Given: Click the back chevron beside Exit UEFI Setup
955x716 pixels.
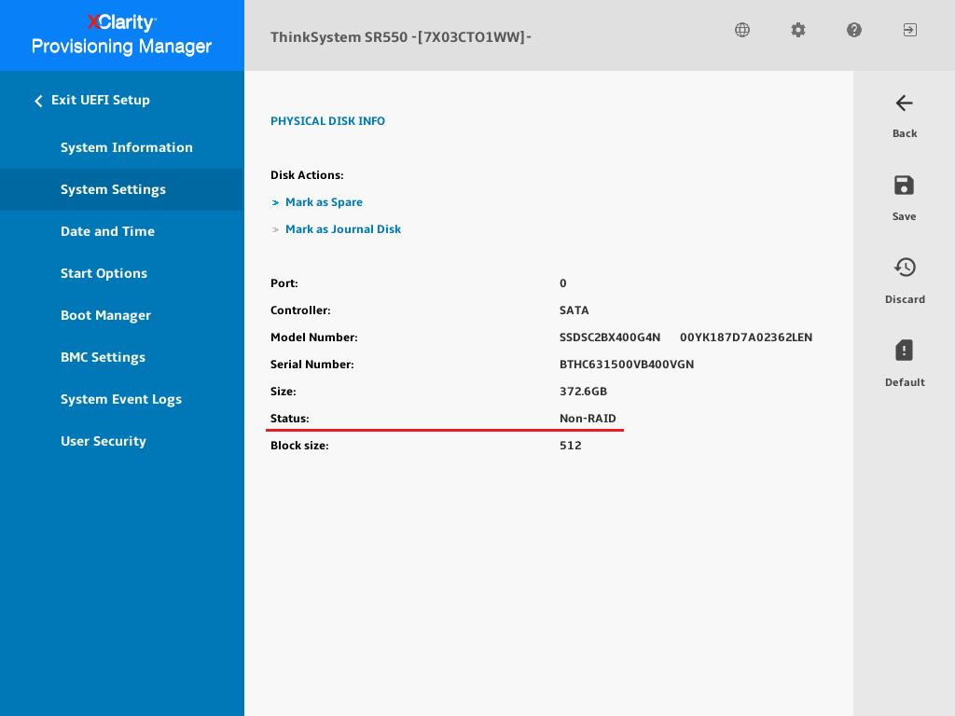Looking at the screenshot, I should coord(38,101).
